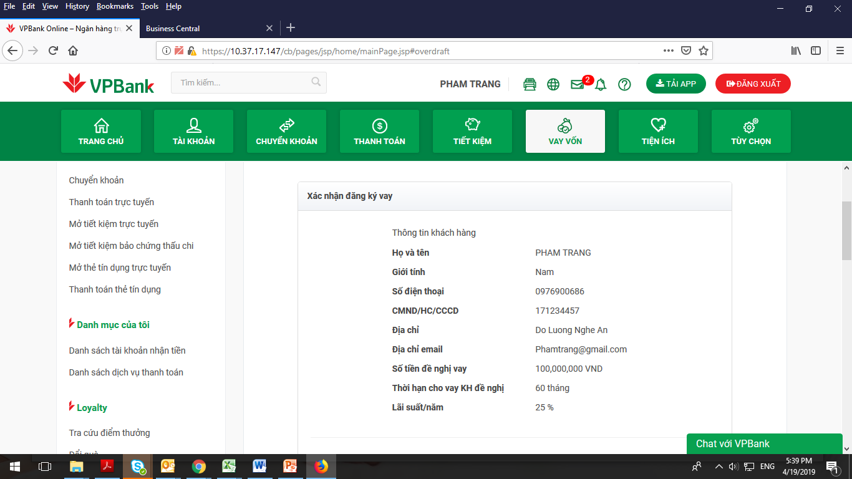Open the Firefox History menu
Viewport: 852px width, 479px height.
pos(77,6)
